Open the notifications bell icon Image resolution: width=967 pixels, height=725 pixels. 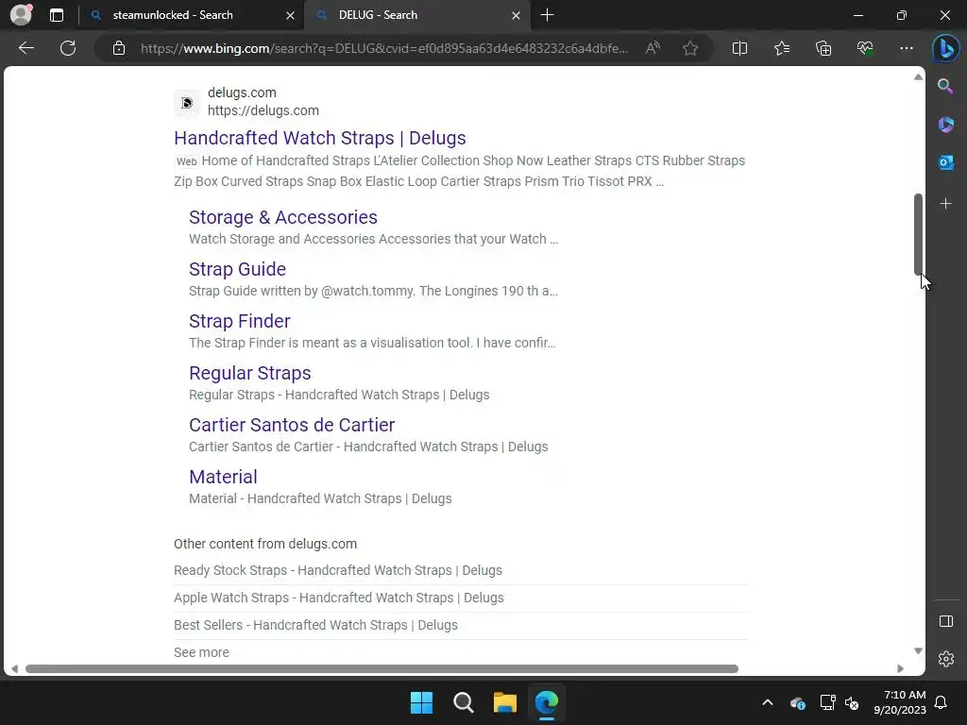942,702
